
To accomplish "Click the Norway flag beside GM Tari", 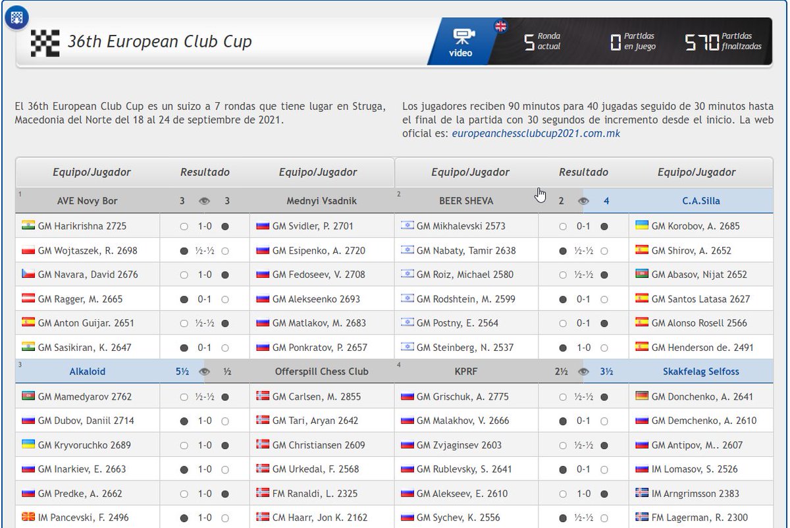I will pyautogui.click(x=262, y=420).
